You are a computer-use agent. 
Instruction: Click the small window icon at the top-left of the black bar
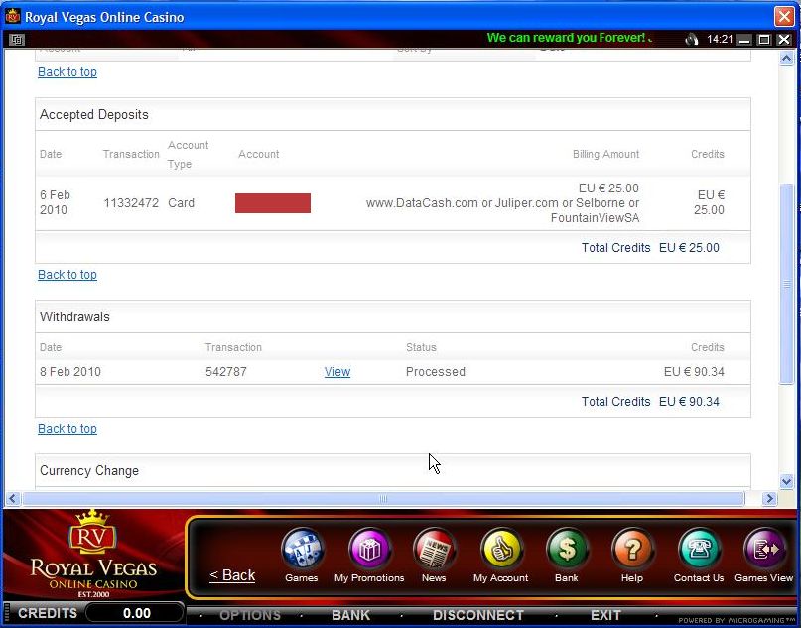[16, 39]
